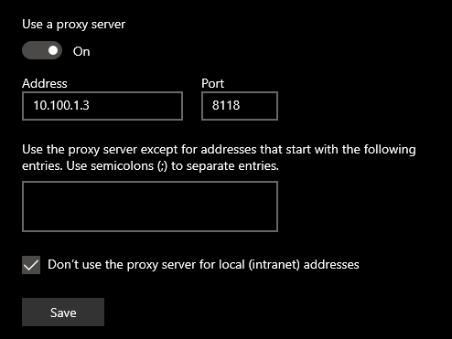The image size is (452, 339).
Task: Uncheck the local intranet addresses checkbox
Action: click(x=31, y=265)
